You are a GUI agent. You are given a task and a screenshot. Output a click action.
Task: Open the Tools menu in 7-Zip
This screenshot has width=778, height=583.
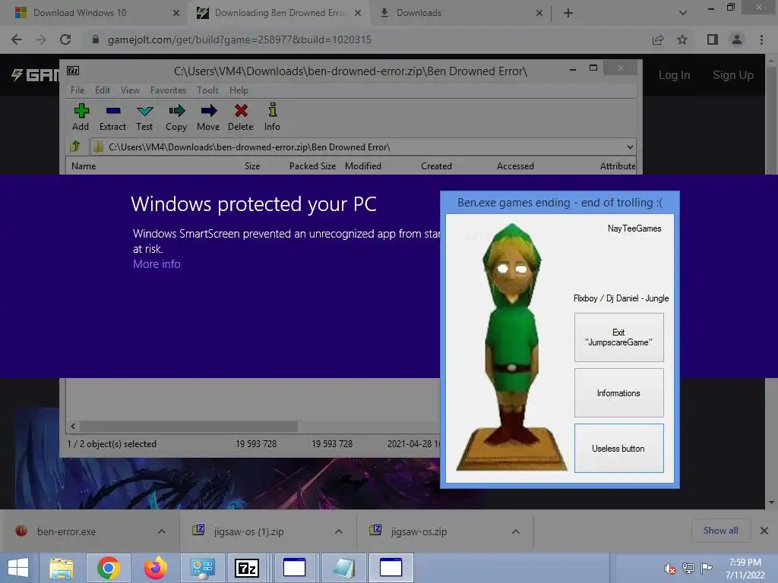tap(208, 90)
